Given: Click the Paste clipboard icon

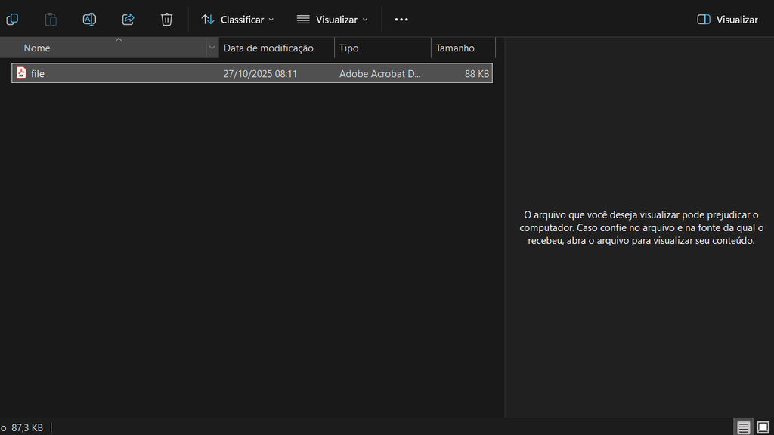Looking at the screenshot, I should pyautogui.click(x=51, y=20).
